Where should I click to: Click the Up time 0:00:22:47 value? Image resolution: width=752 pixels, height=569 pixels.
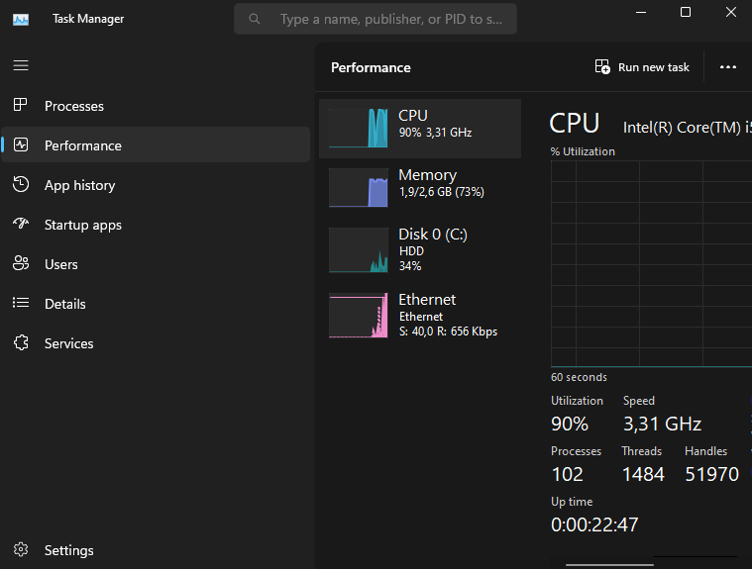click(594, 524)
